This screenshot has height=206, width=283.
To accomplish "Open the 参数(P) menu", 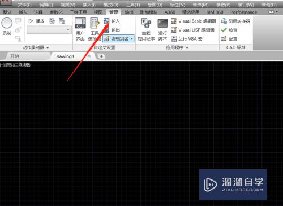I will (x=224, y=5).
